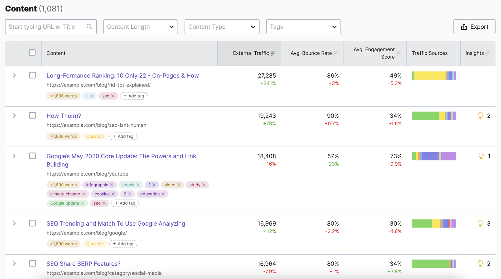
Task: Click the sort icon on the Insights column
Action: 489,53
